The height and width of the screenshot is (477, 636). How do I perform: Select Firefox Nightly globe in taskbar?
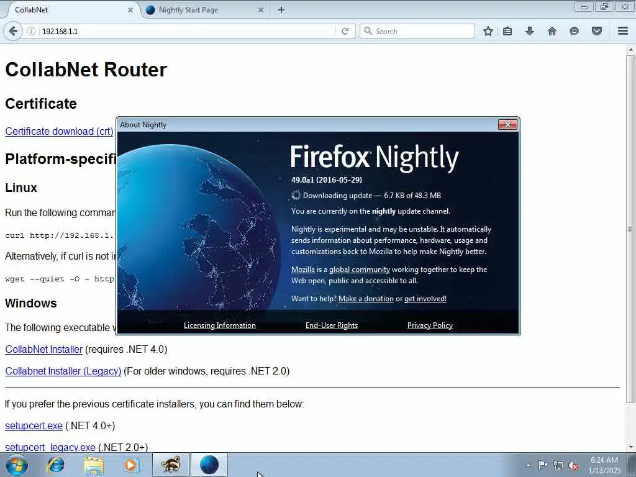[x=209, y=465]
